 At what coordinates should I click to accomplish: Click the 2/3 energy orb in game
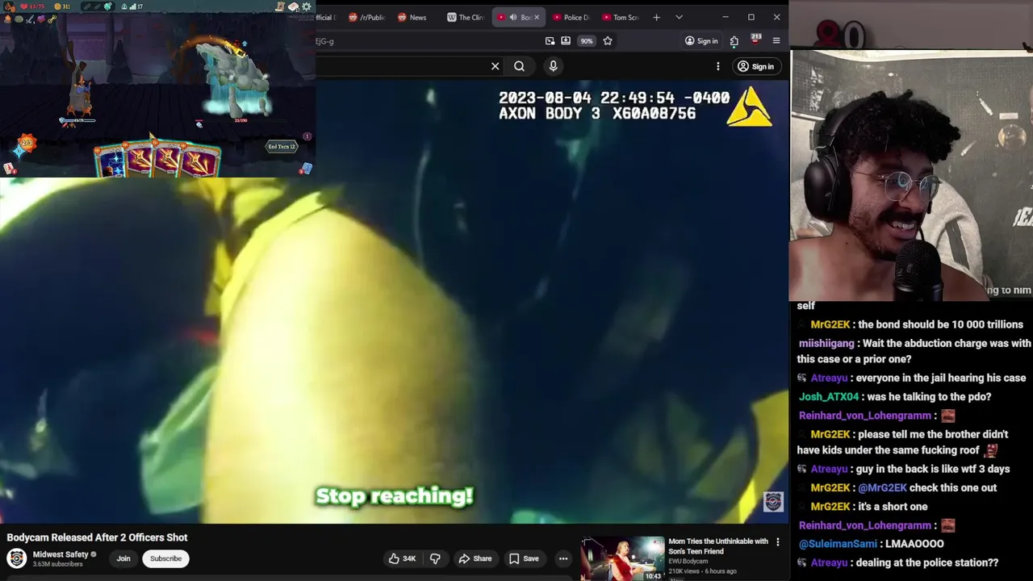coord(27,144)
